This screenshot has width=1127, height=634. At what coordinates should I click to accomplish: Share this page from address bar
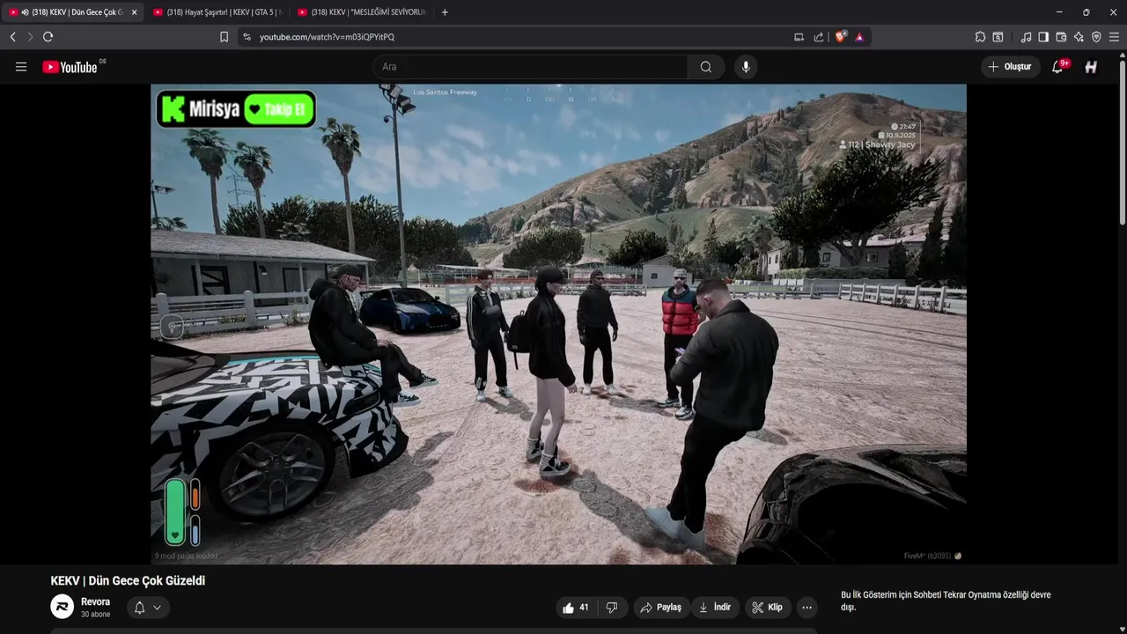[819, 37]
